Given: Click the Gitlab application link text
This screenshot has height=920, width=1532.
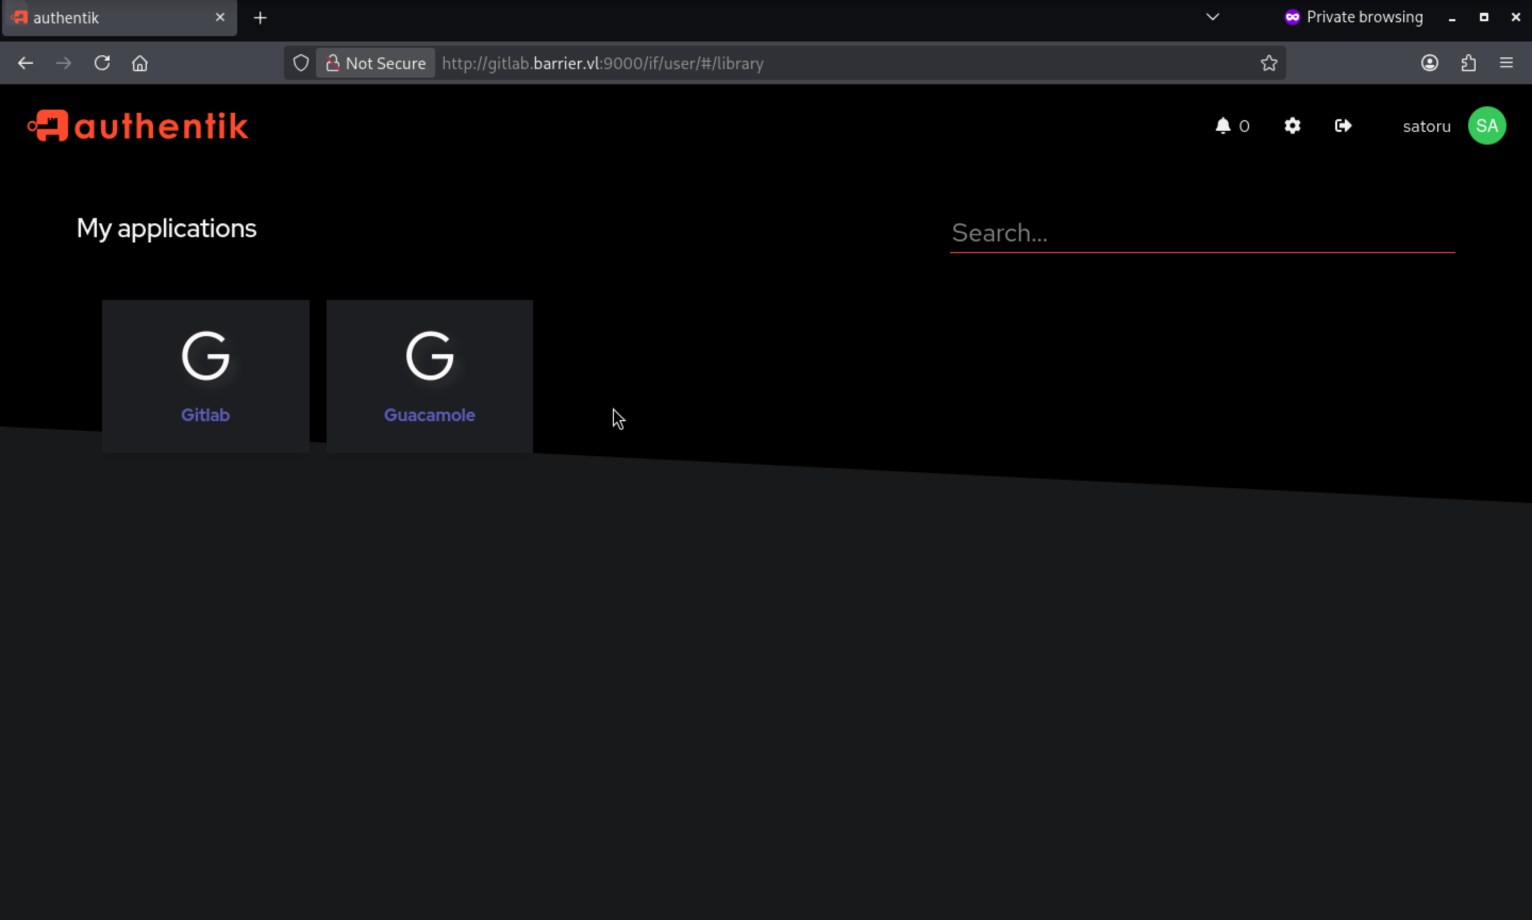Looking at the screenshot, I should [x=205, y=415].
